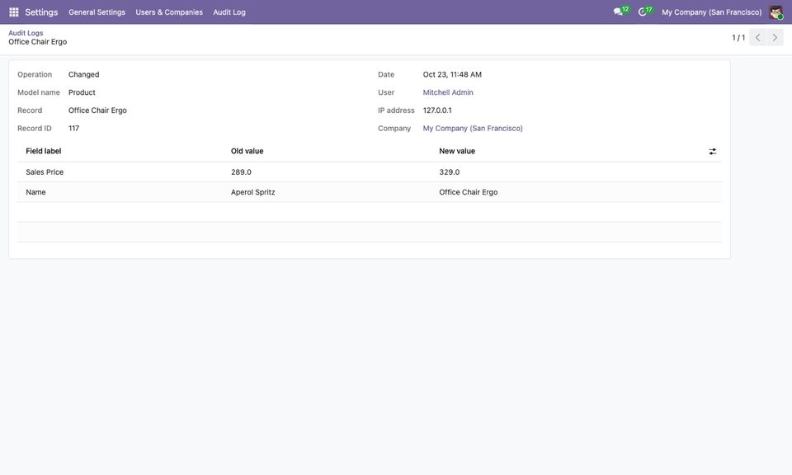Viewport: 792px width, 475px height.
Task: Select the Sales Price row label
Action: tap(45, 172)
